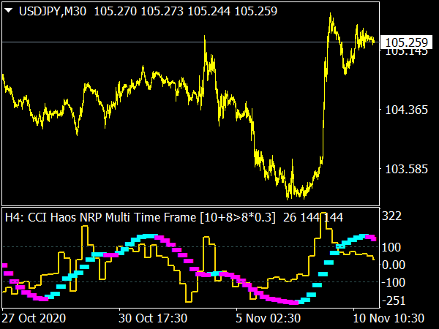Select the USDJPY,M30 symbol label
The width and height of the screenshot is (439, 329).
point(53,12)
